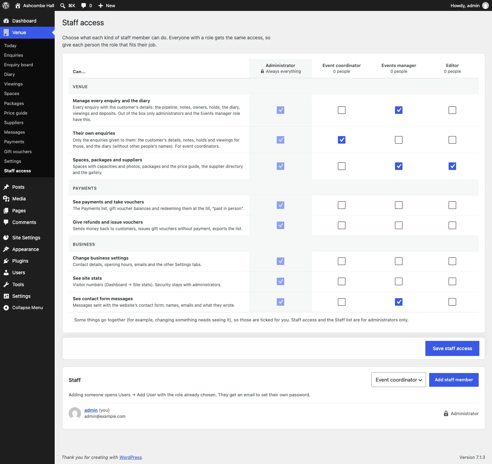492x464 pixels.
Task: Open Suppliers in the Venue submenu
Action: coord(14,122)
